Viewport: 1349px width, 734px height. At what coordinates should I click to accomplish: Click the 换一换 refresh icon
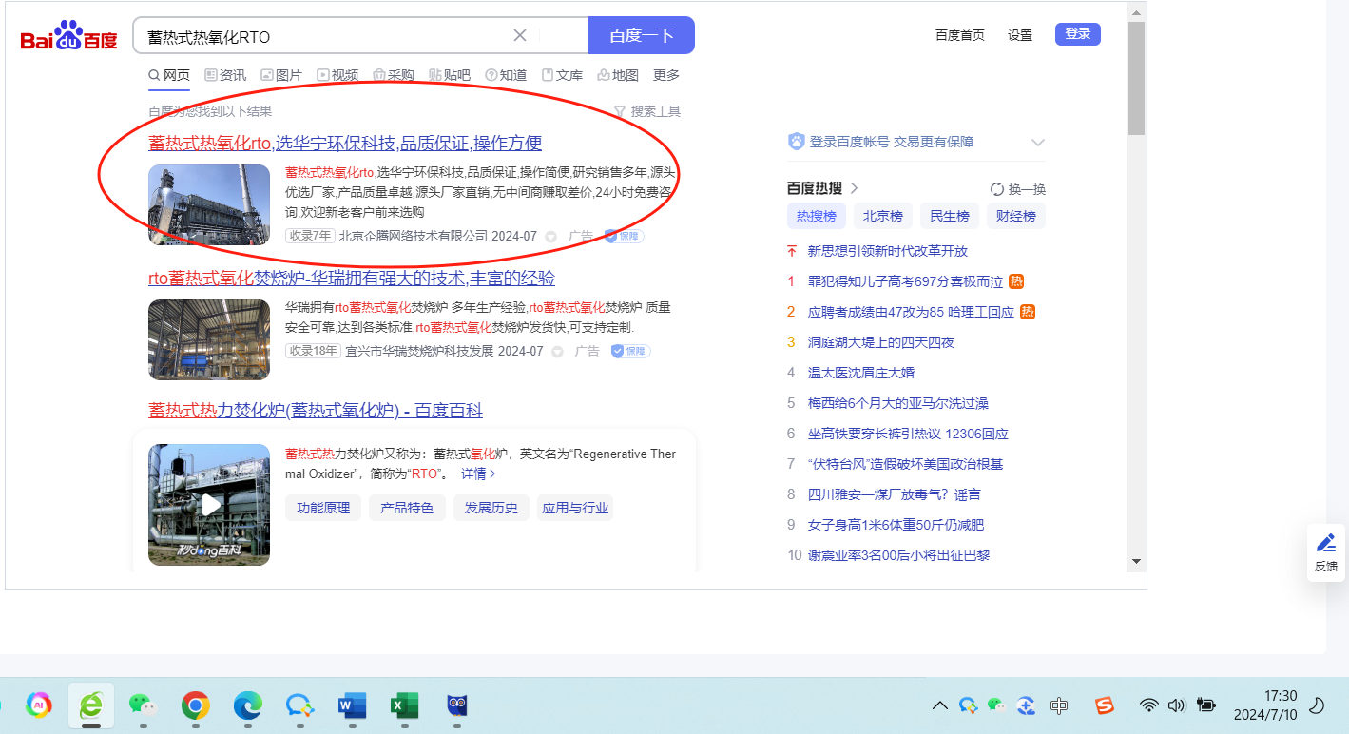pyautogui.click(x=997, y=189)
